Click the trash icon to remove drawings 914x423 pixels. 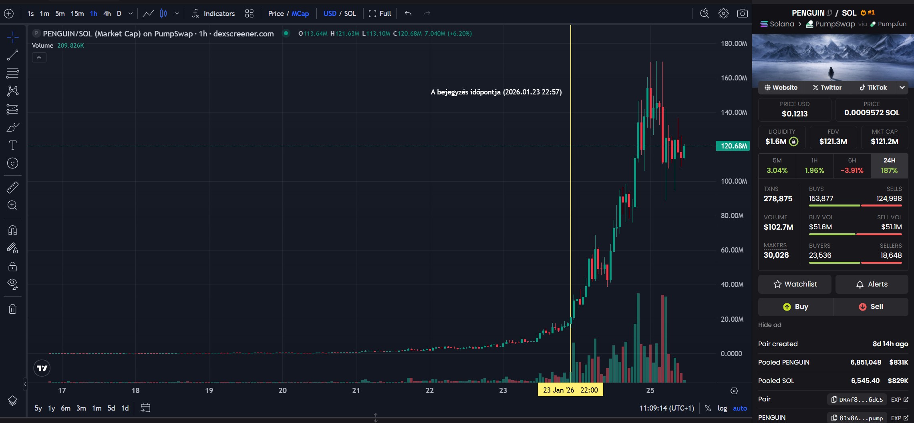pyautogui.click(x=12, y=309)
